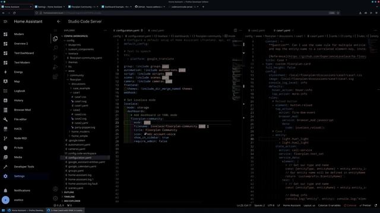Screen dimensions: 380x213
Task: Open the Map panel
Action: [17, 82]
